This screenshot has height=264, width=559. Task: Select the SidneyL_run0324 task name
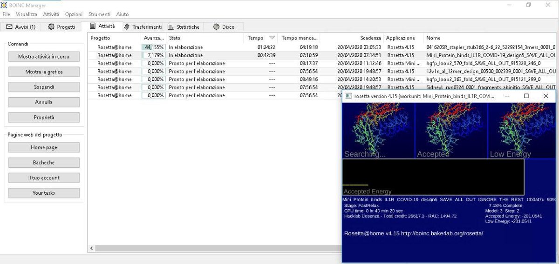click(x=491, y=87)
